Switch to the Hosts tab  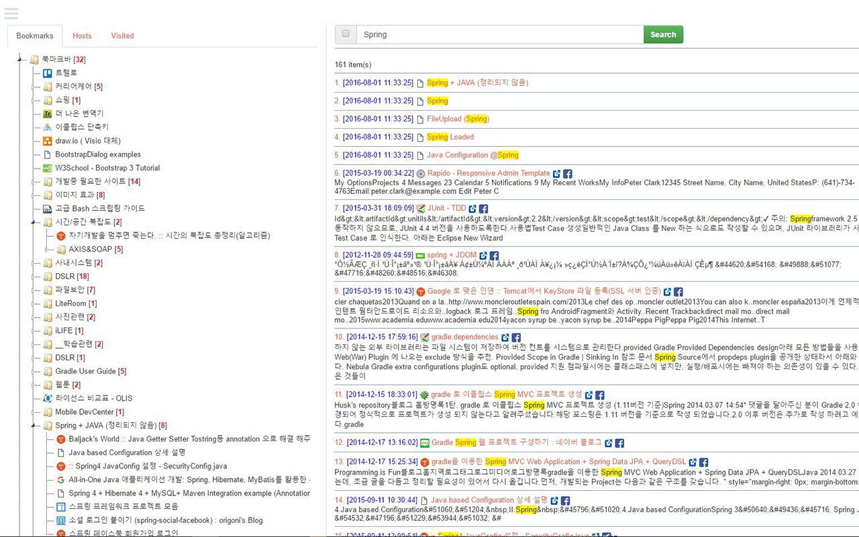tap(82, 36)
